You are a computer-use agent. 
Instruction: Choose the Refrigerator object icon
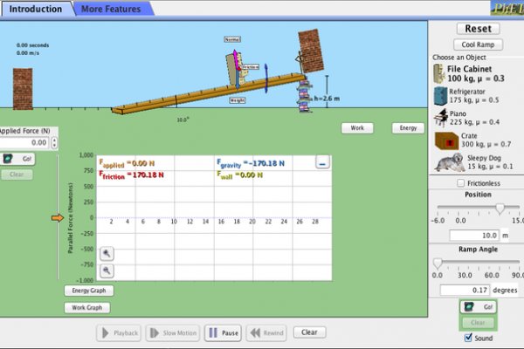[x=440, y=95]
